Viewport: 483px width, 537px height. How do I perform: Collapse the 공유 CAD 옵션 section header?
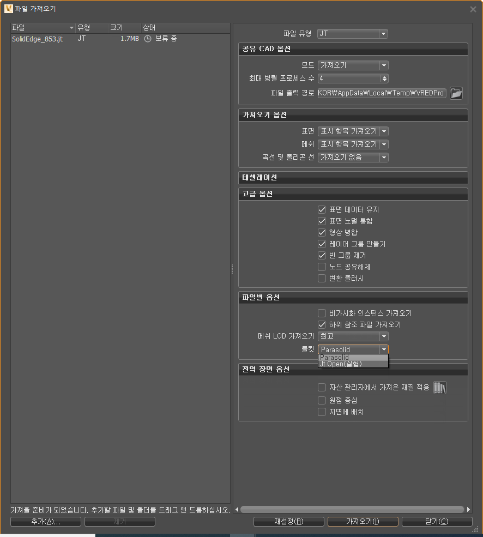click(353, 49)
